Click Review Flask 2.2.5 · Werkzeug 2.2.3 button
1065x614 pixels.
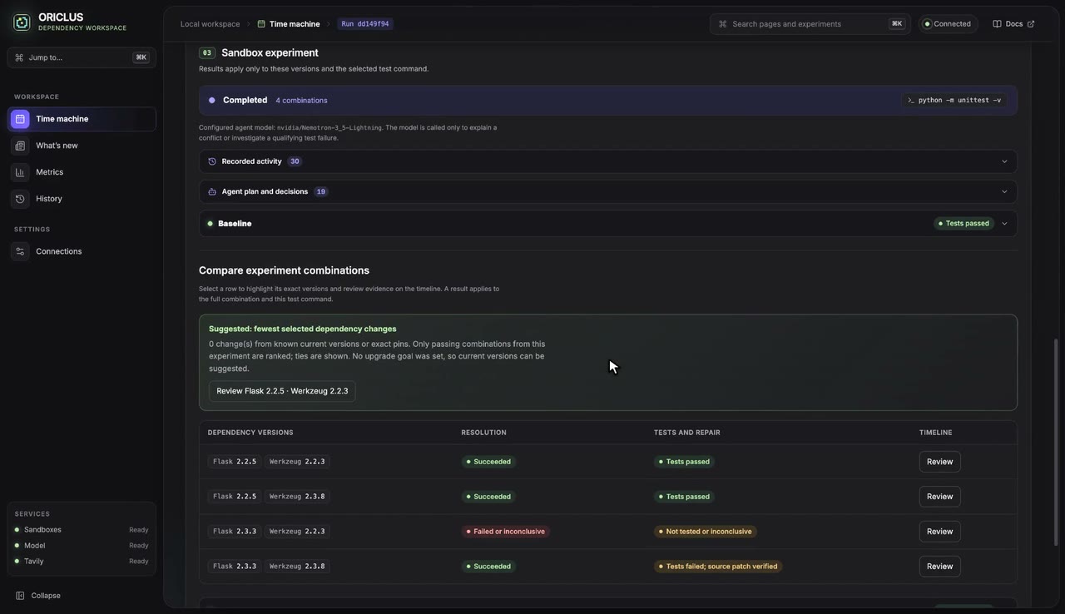[282, 391]
